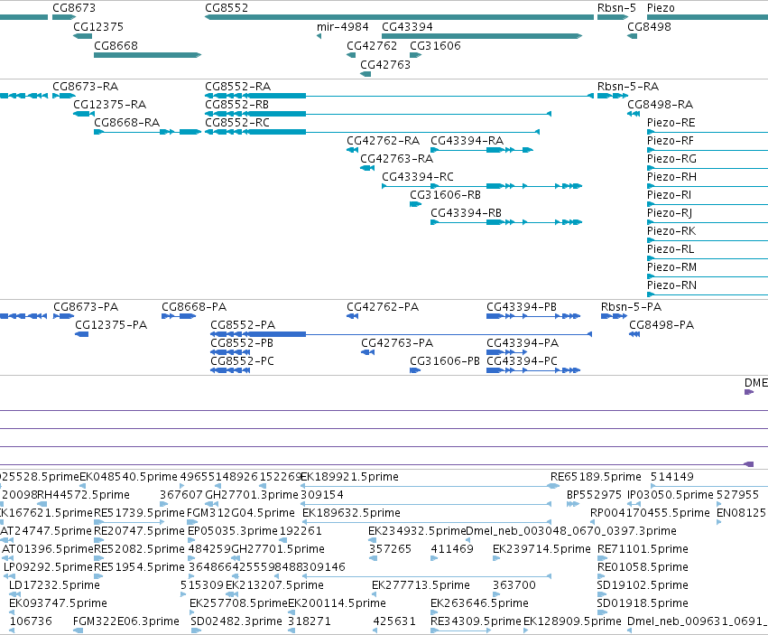Select transcript Piezo-RE
Image resolution: width=768 pixels, height=635 pixels.
(x=671, y=123)
